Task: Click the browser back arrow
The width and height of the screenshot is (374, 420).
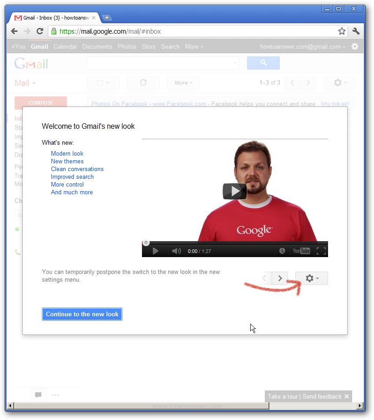Action: [15, 31]
